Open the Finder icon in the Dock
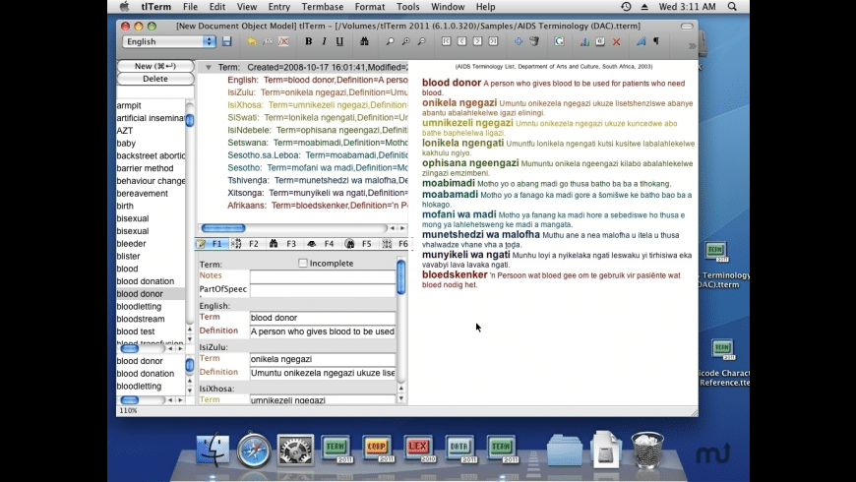 coord(213,451)
